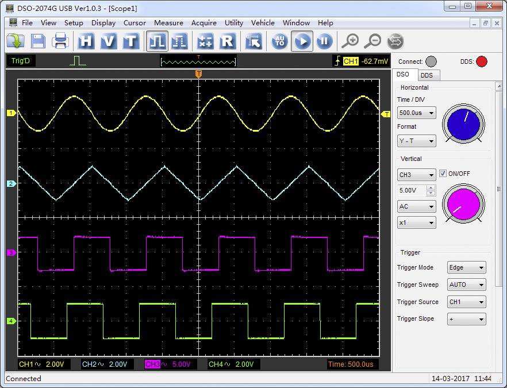Open the Measure menu
Image resolution: width=507 pixels, height=388 pixels.
coord(168,23)
